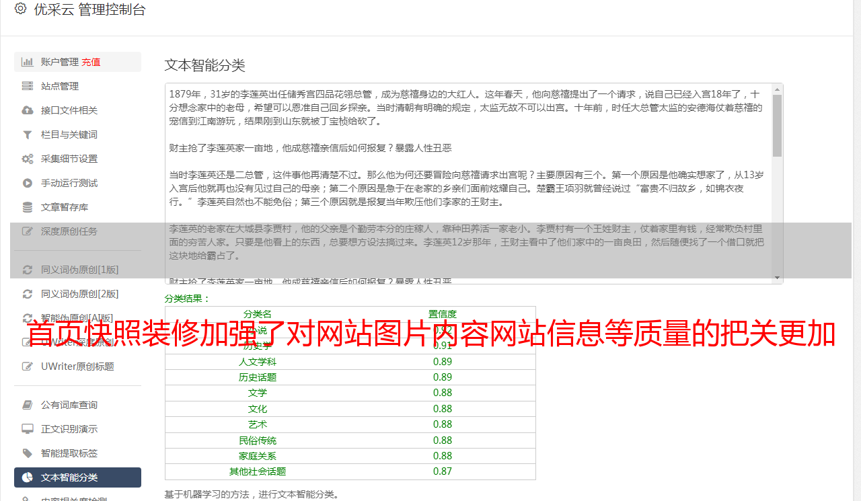Click the 其他社会话题 category cell

258,471
